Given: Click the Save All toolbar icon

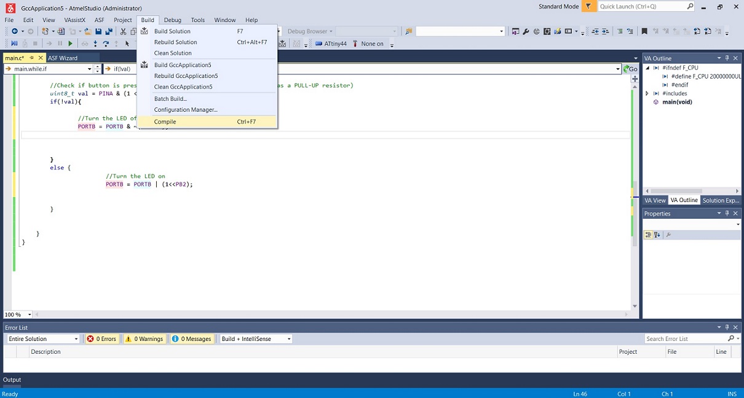Looking at the screenshot, I should click(109, 31).
